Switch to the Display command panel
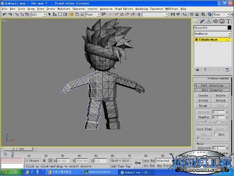The width and height of the screenshot is (234, 176). click(x=222, y=21)
